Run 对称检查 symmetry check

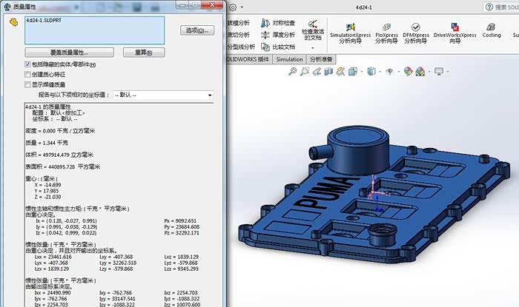click(x=277, y=23)
